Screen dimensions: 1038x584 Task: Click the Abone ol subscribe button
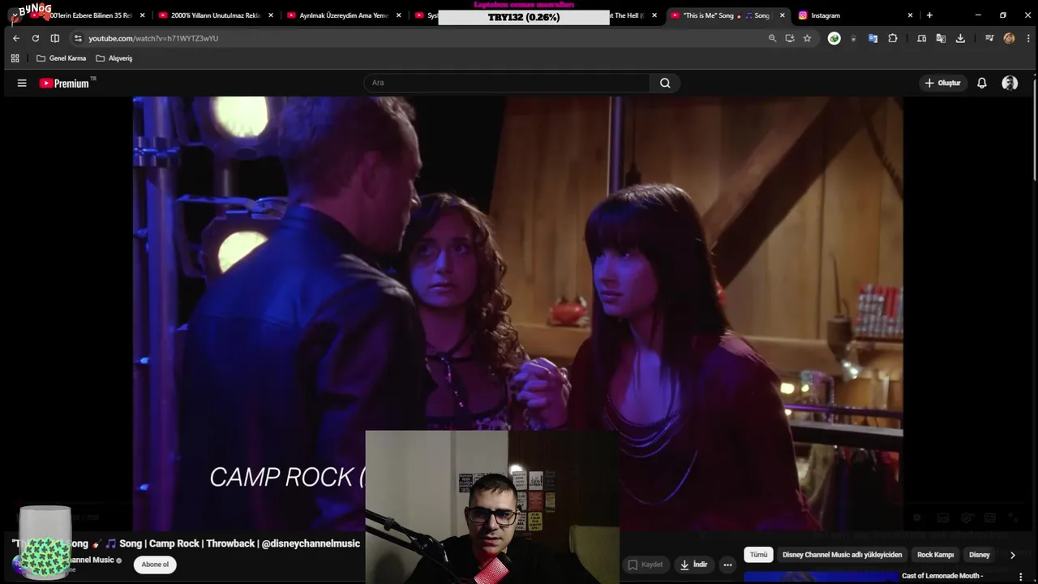click(155, 565)
